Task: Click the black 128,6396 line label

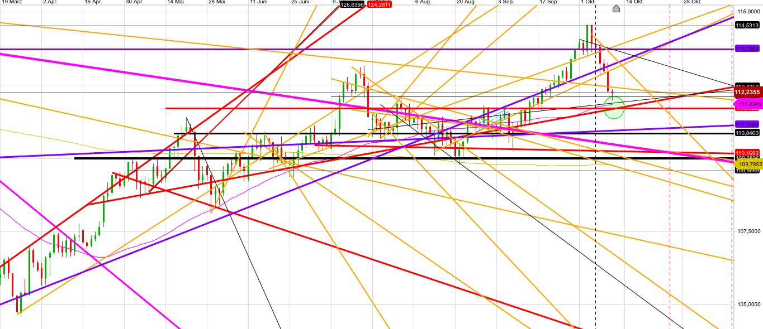Action: (x=352, y=4)
